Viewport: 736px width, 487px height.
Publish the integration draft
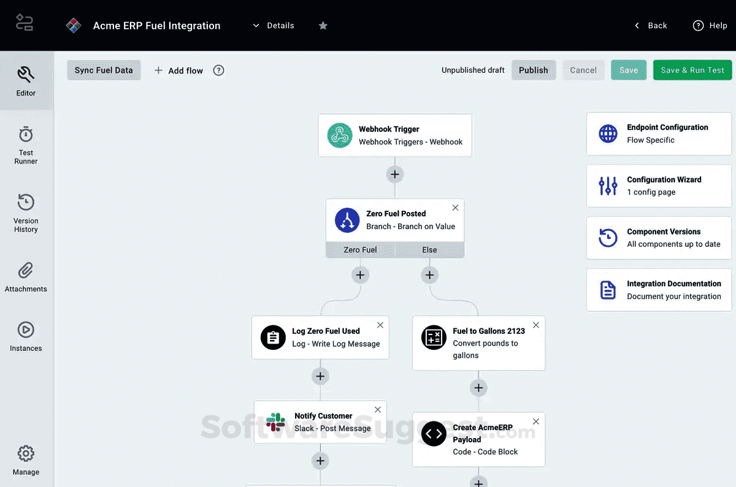coord(533,70)
